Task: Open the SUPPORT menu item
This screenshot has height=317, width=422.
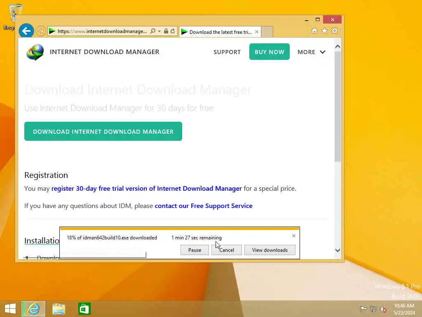Action: (227, 52)
